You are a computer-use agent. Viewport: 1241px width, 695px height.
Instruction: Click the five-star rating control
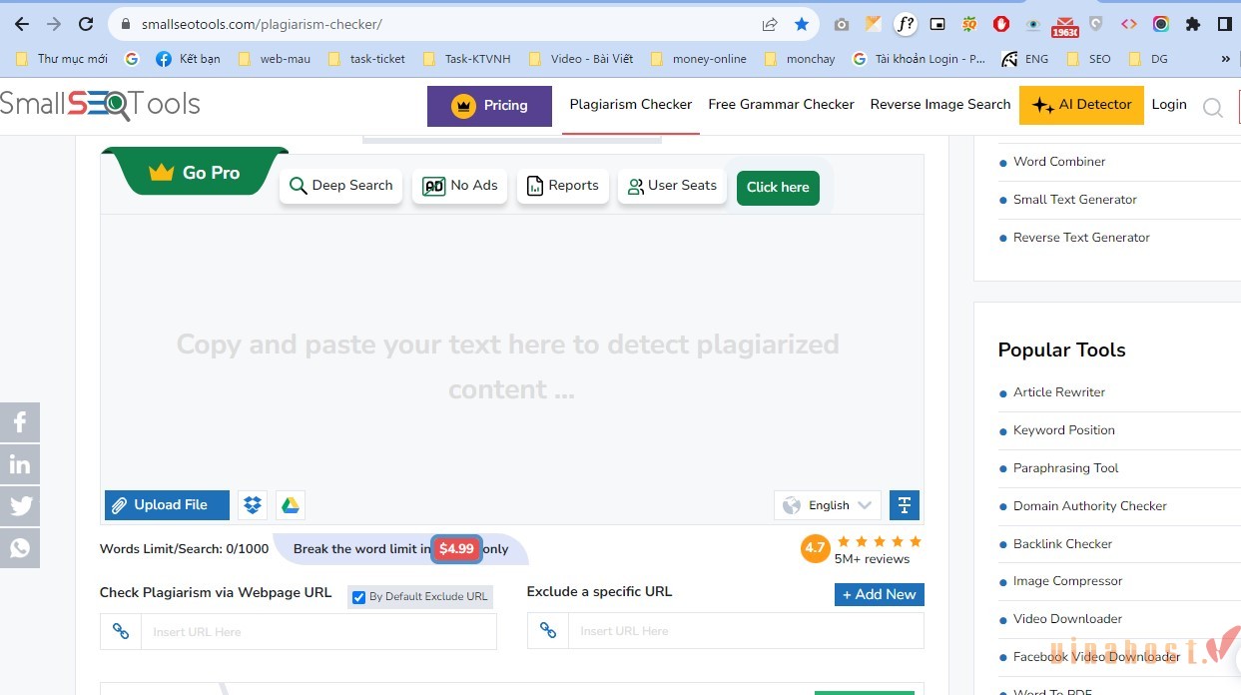878,540
